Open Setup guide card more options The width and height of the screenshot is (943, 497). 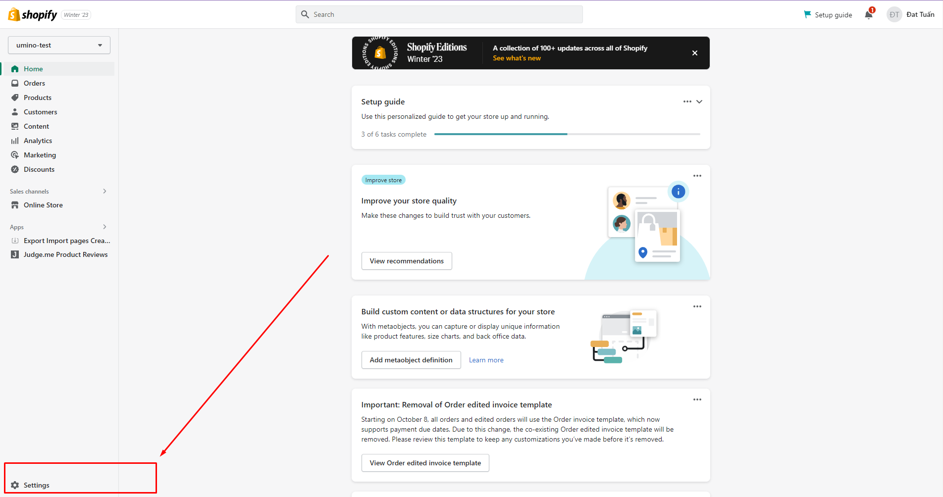pos(687,101)
